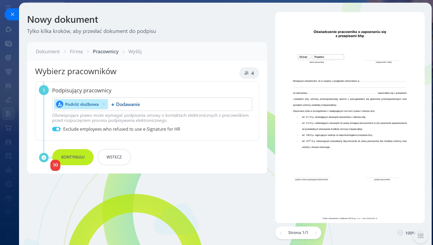Click the employee count badge showing 4
Screen dimensions: 433x245
pyautogui.click(x=249, y=73)
